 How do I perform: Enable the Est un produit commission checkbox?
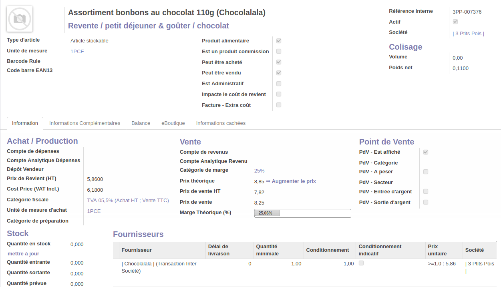pos(279,51)
